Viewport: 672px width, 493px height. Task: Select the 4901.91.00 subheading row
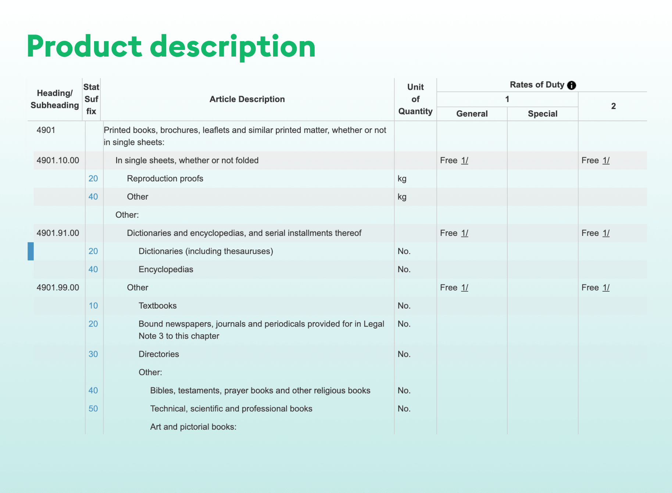tap(340, 233)
